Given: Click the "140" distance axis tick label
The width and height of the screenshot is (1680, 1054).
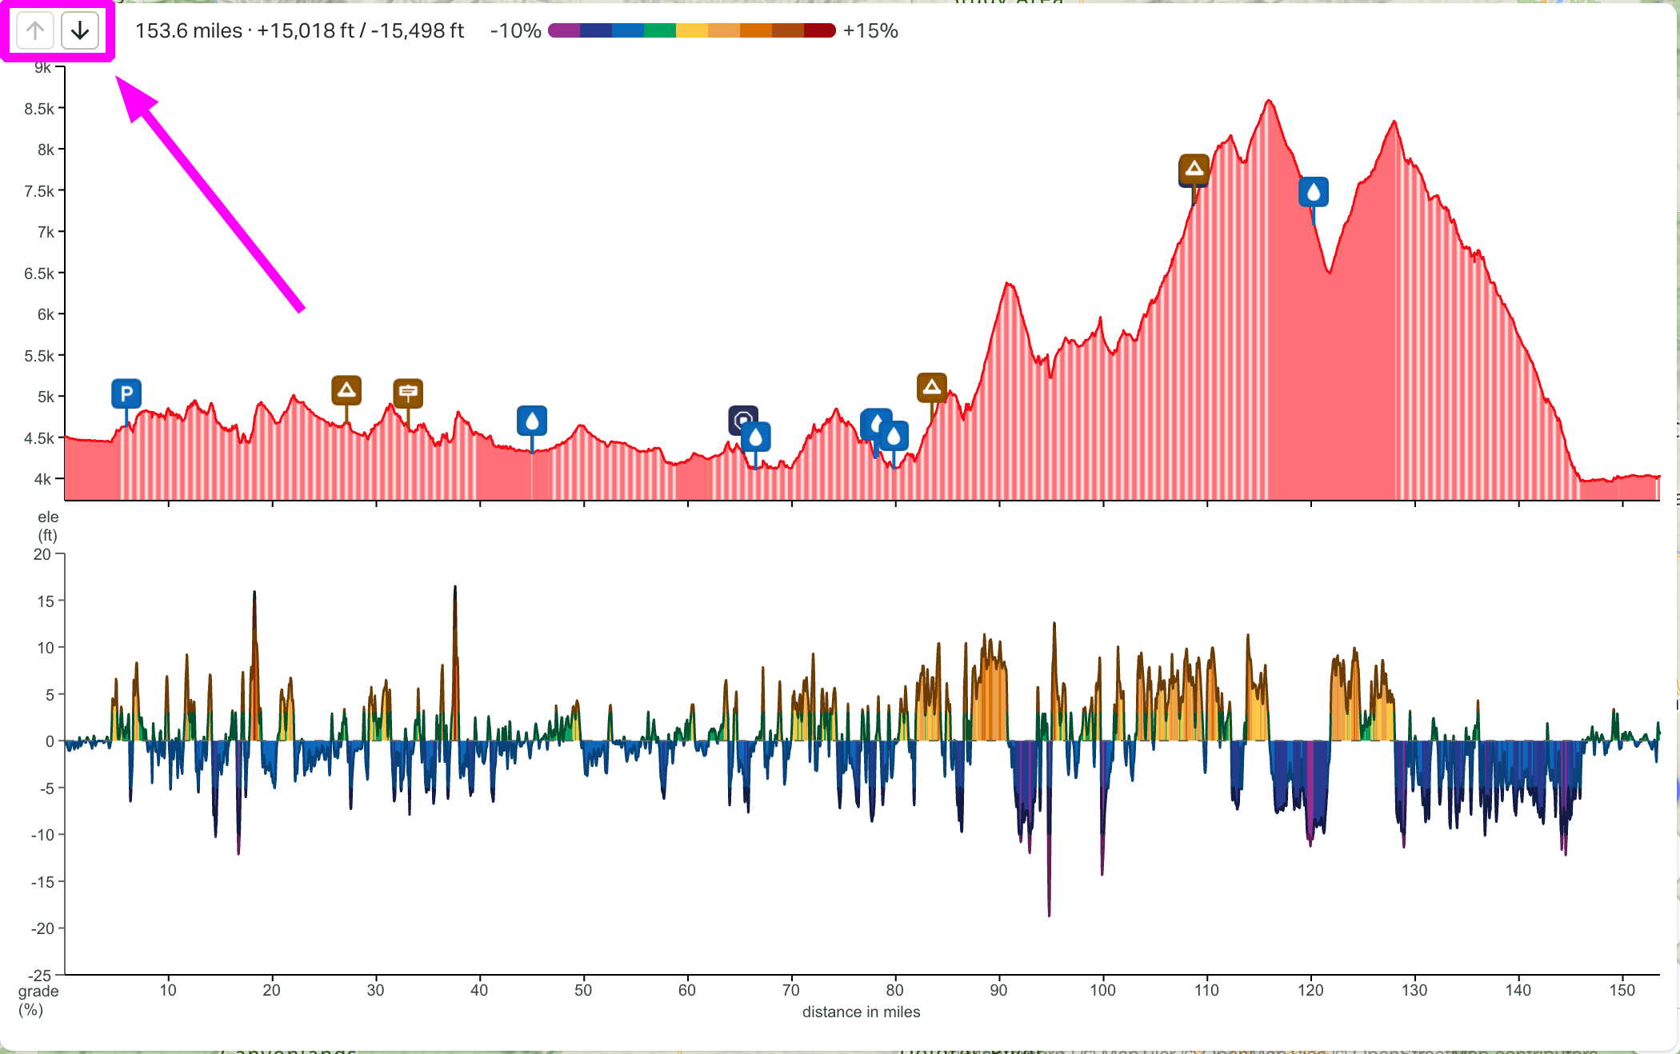Looking at the screenshot, I should 1518,990.
